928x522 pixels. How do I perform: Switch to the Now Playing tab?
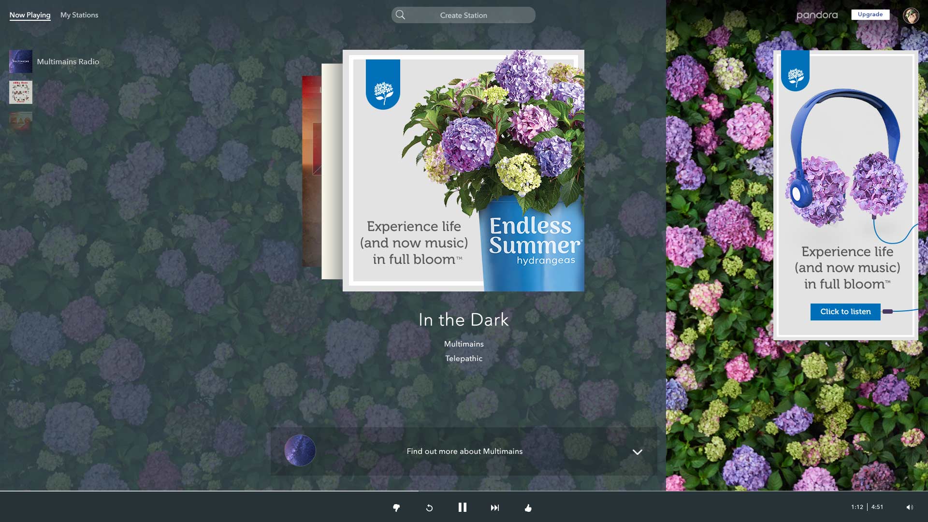[30, 15]
